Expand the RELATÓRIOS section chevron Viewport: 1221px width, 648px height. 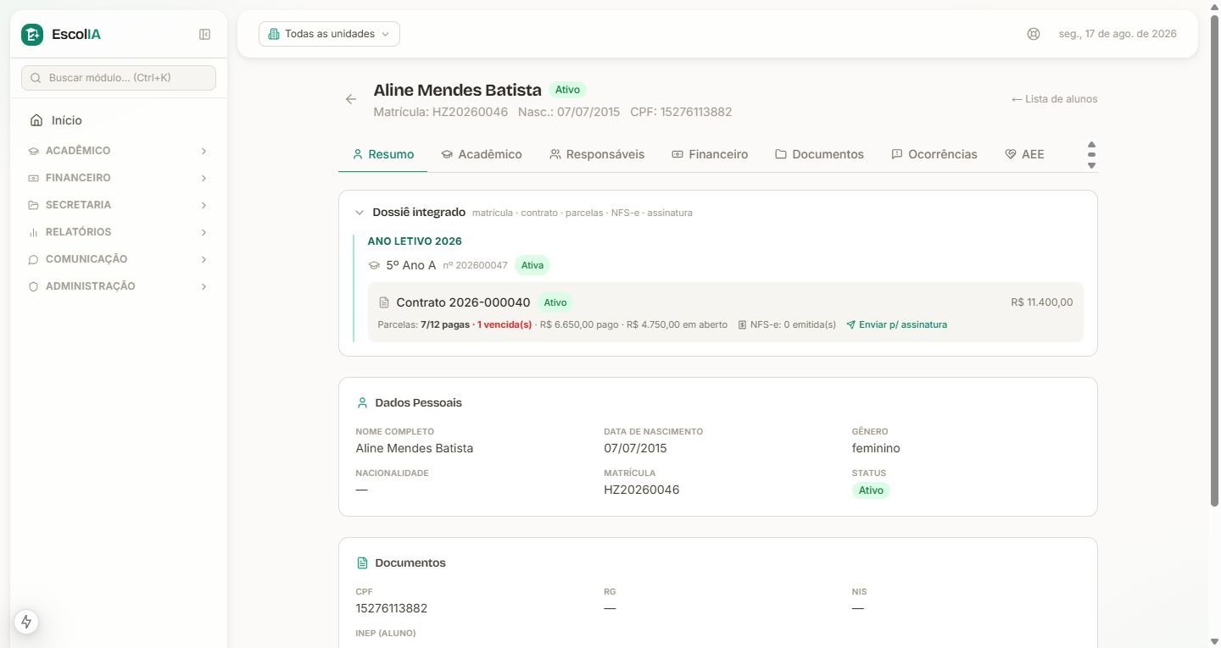pos(203,232)
